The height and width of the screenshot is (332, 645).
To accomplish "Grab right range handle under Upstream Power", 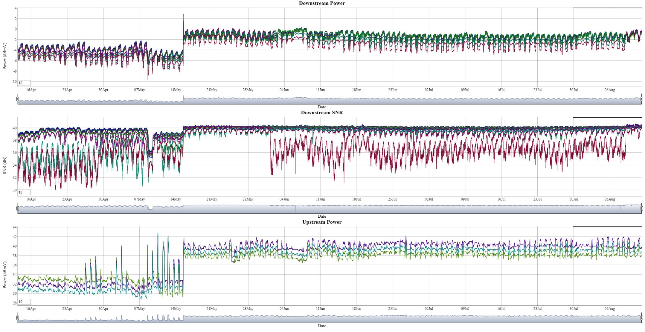I will (642, 318).
